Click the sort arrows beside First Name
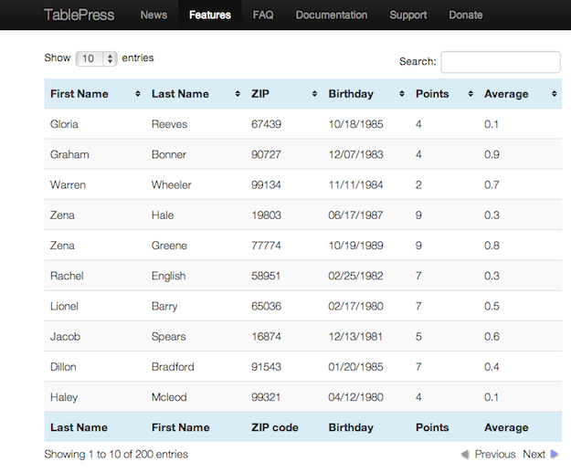The image size is (571, 472). tap(138, 94)
